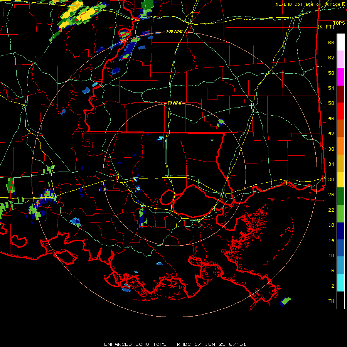
Task: Click the green echo offshore beyond the 100 NMI ring
Action: click(285, 302)
